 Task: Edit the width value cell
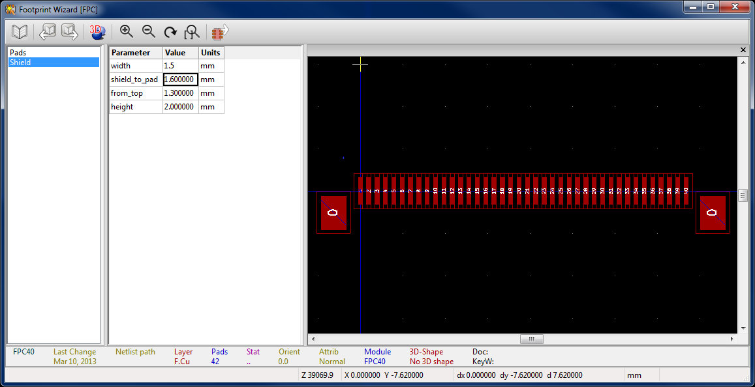pos(180,66)
